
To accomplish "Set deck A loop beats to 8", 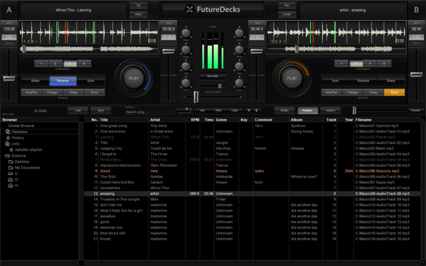I will [84, 63].
